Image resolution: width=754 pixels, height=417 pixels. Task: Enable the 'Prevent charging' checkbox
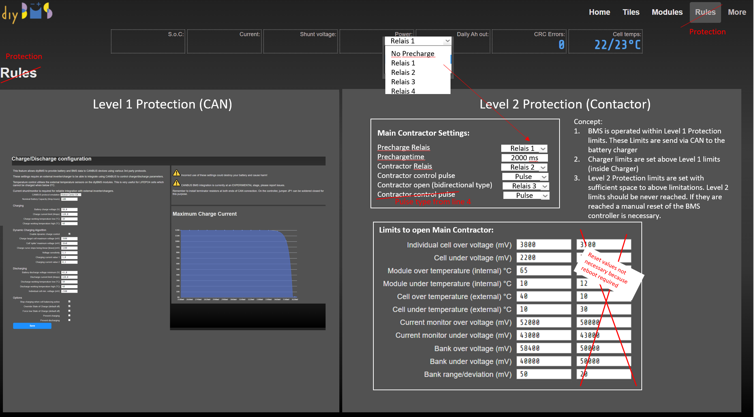69,315
